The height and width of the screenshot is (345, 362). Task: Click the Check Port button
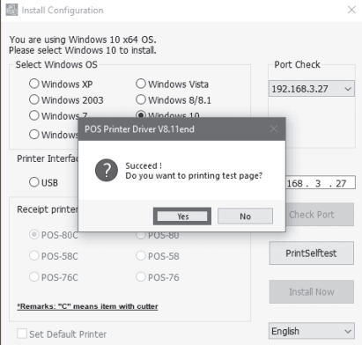320,215
